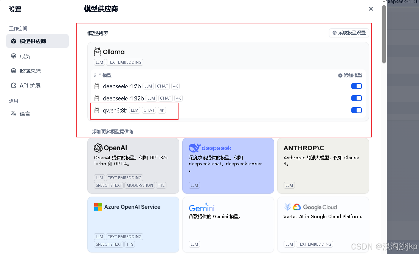Click the llama icon beside deepseek-r1:32b
The height and width of the screenshot is (254, 419).
(x=97, y=98)
